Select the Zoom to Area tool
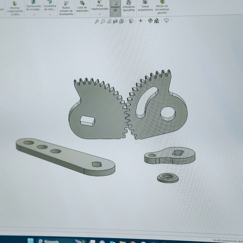This screenshot has width=243, height=243. tap(103, 21)
